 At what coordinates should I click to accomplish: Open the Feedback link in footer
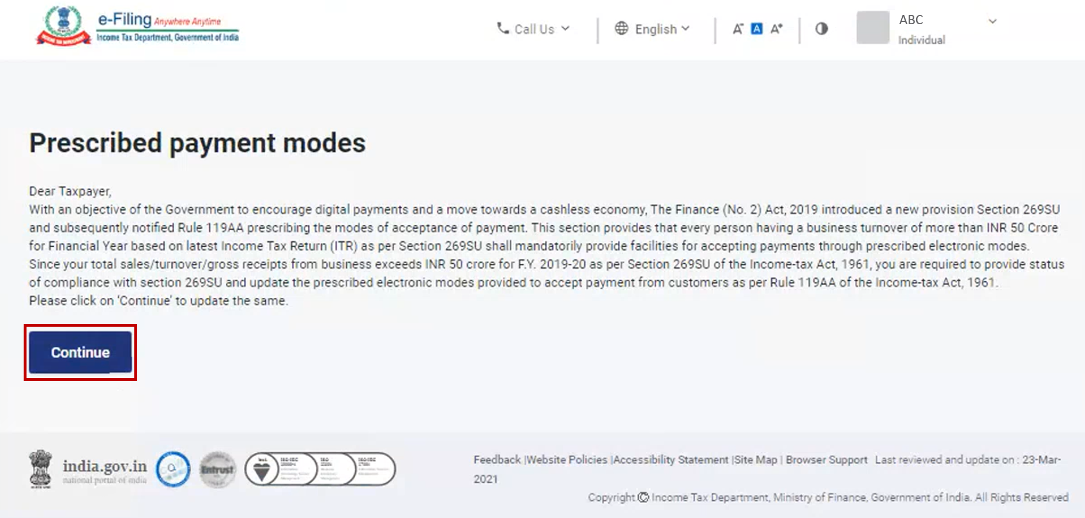click(497, 460)
